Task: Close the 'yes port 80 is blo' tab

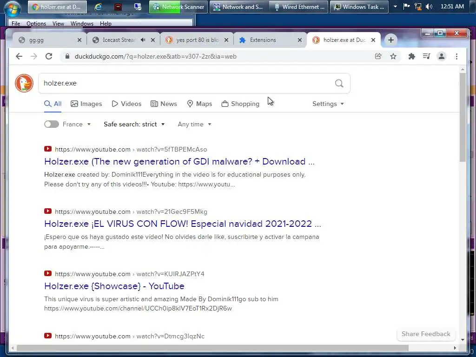Action: click(x=226, y=40)
